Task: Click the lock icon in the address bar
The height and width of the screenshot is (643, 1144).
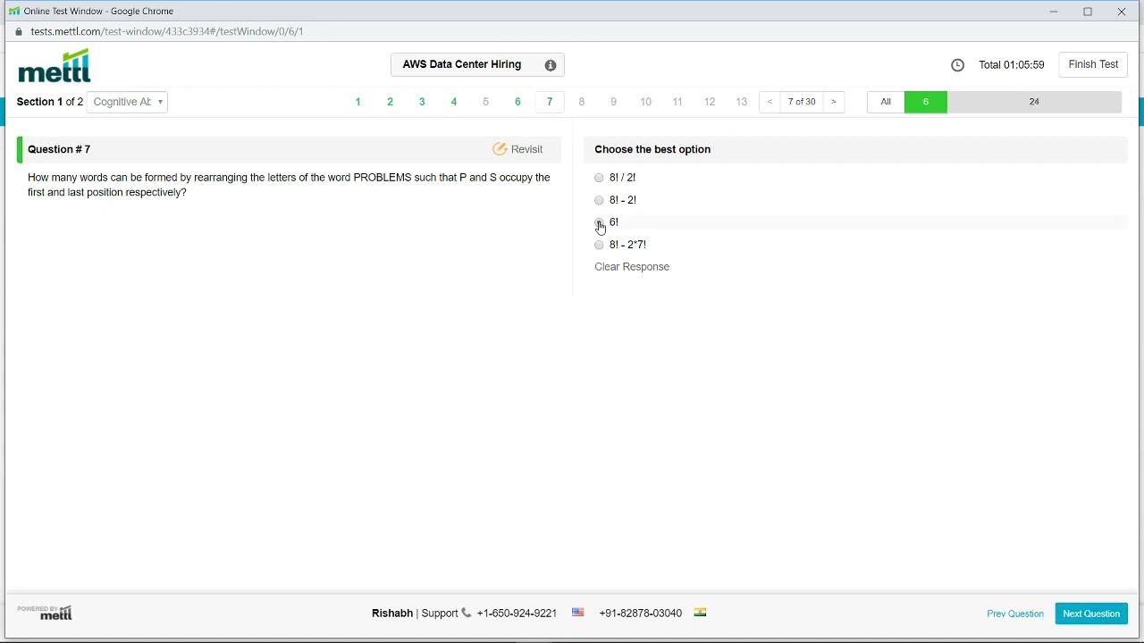Action: 19,31
